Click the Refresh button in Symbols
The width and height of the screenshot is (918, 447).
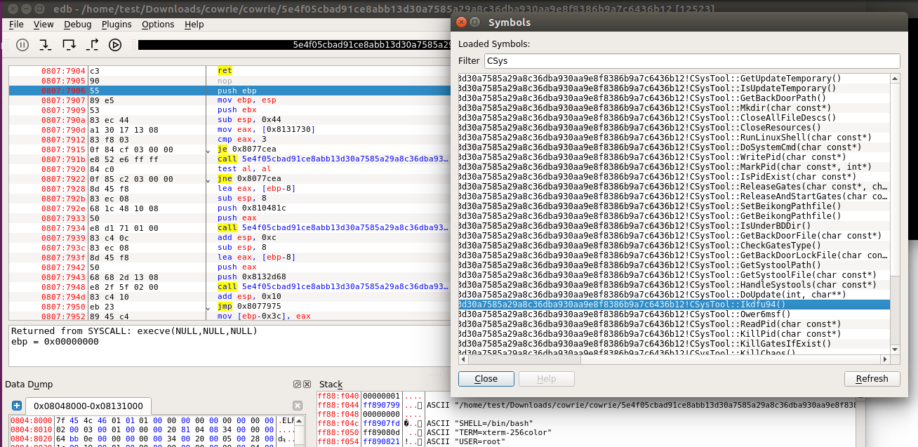coord(872,379)
